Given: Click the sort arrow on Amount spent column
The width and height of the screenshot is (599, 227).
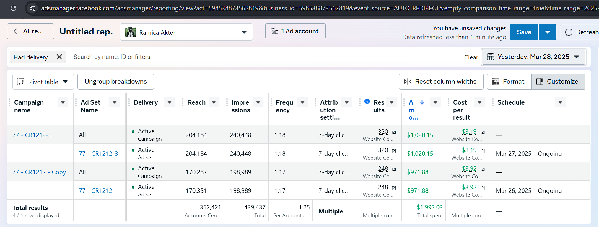Looking at the screenshot, I should 422,102.
